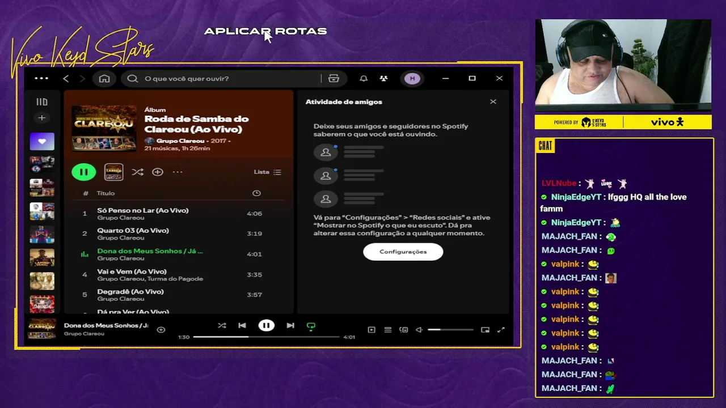The height and width of the screenshot is (408, 726).
Task: Go forward with the right arrow
Action: pyautogui.click(x=82, y=79)
